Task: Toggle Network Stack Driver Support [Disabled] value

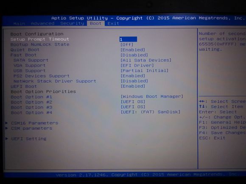Action: tap(134, 81)
